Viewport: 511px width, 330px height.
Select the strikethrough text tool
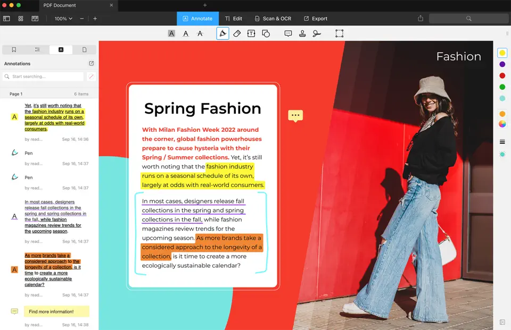point(200,33)
